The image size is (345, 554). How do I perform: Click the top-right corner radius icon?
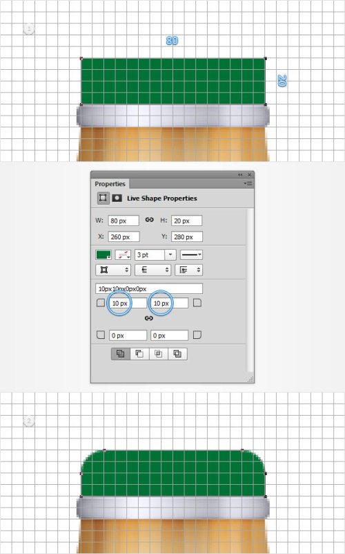pyautogui.click(x=197, y=303)
